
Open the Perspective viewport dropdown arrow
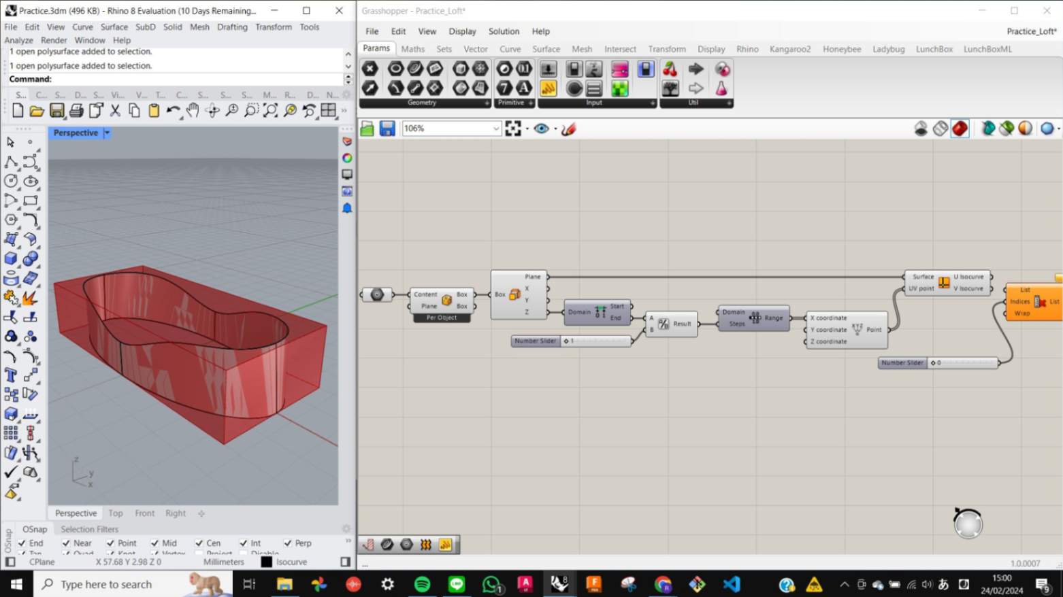coord(107,133)
